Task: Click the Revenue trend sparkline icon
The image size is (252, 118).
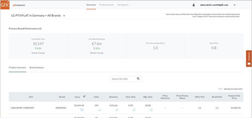Action: pyautogui.click(x=116, y=110)
